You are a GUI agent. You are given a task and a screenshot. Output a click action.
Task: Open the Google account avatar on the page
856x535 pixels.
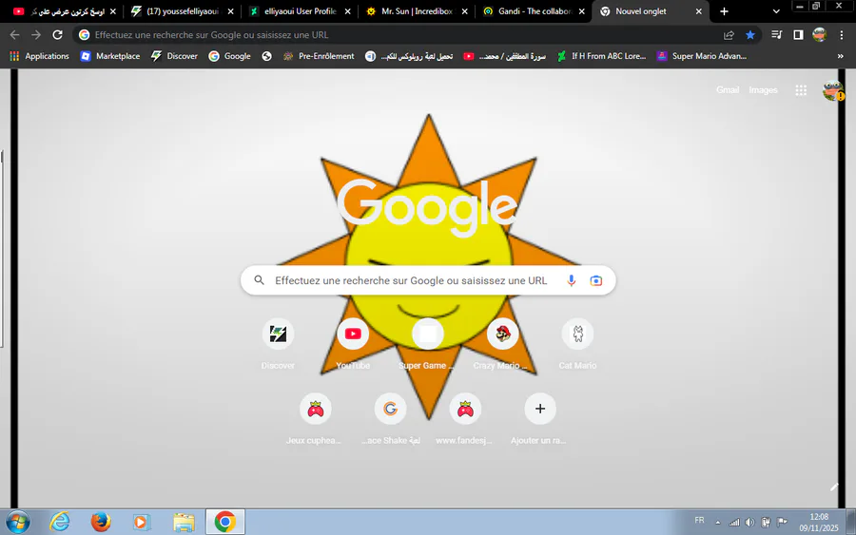click(x=832, y=90)
